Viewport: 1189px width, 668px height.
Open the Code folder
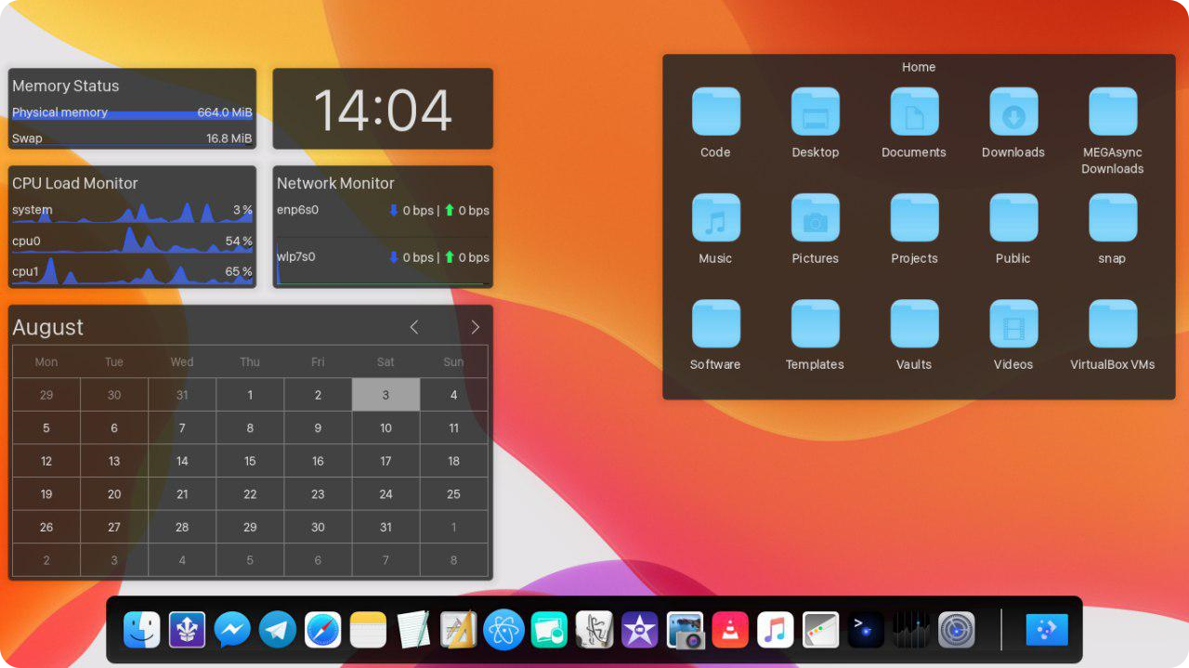point(715,123)
